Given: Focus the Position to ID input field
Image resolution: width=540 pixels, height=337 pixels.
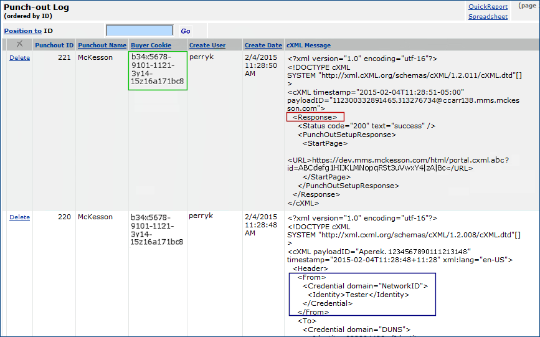Looking at the screenshot, I should point(140,31).
